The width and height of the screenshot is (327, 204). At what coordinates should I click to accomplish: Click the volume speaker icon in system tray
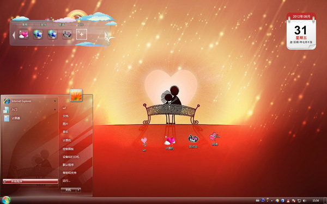point(304,200)
